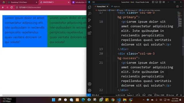Open the feedback icon in status bar

(177, 95)
